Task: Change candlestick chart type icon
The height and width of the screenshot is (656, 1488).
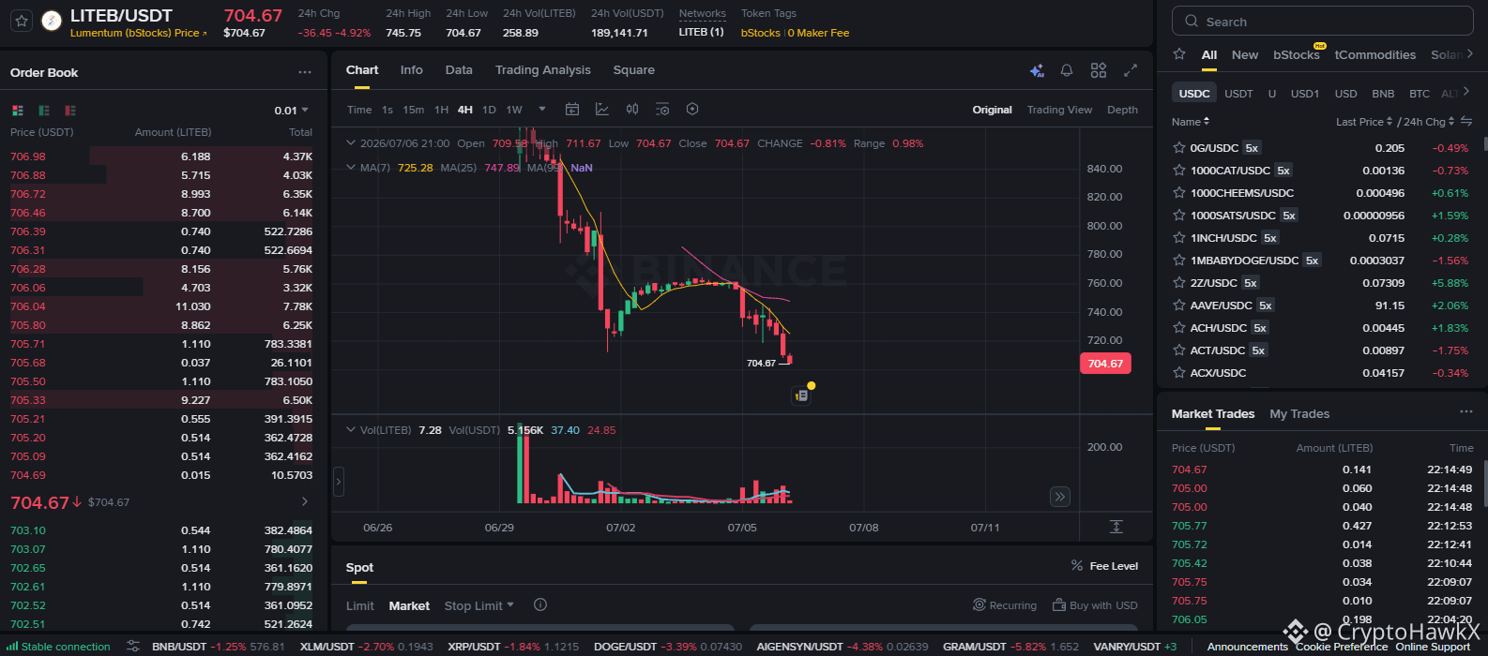Action: tap(632, 110)
